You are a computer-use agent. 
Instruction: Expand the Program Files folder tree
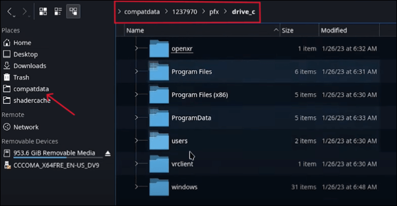coord(136,71)
